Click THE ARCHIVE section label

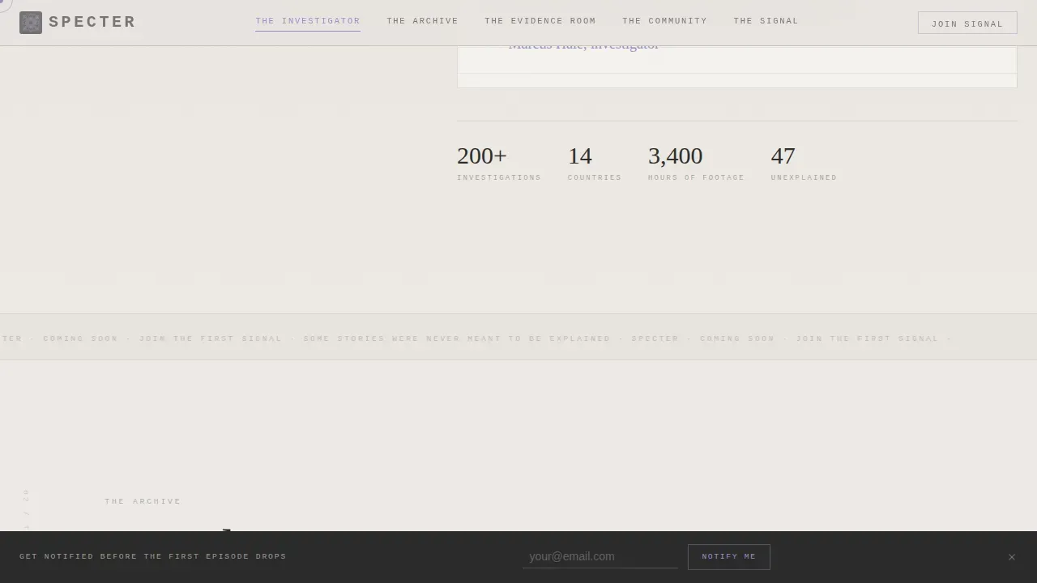[143, 501]
